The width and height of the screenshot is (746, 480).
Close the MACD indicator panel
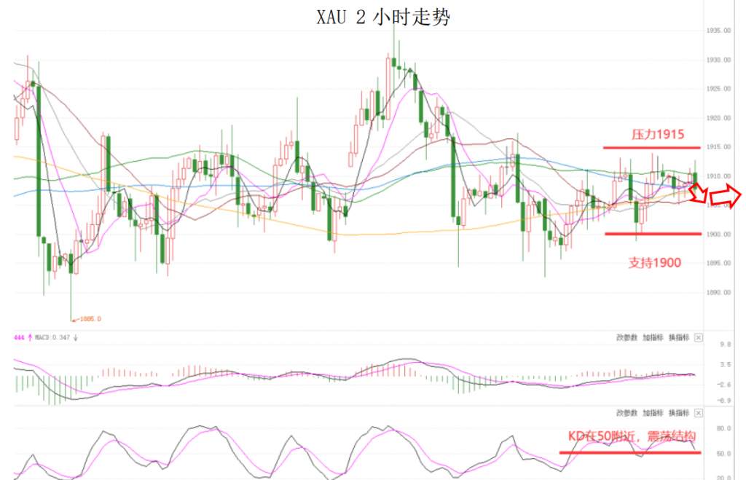(x=698, y=337)
